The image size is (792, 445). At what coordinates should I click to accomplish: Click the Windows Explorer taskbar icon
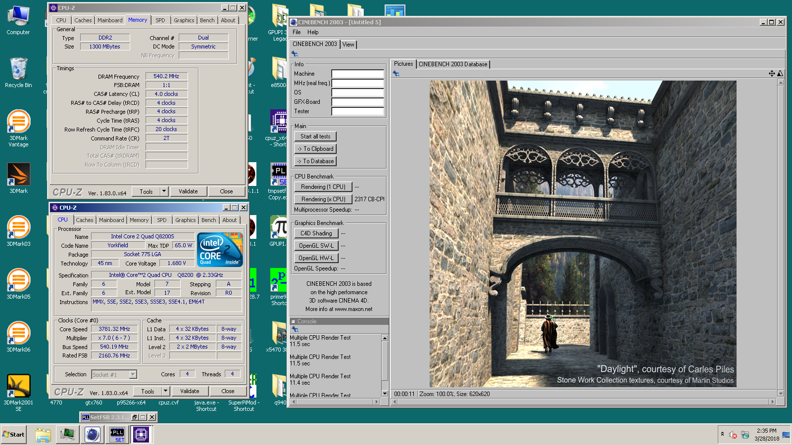pos(43,435)
